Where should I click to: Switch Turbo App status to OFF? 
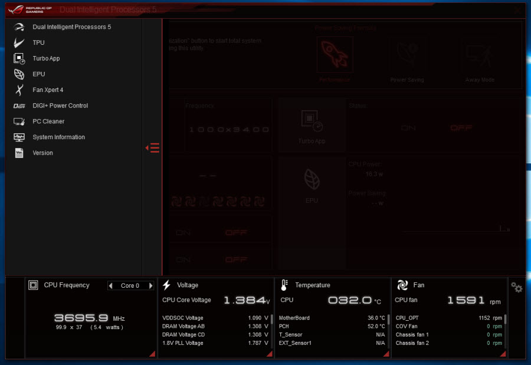461,128
